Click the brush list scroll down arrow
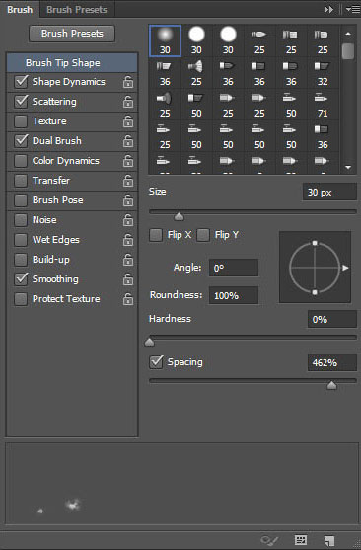The height and width of the screenshot is (550, 361). point(348,167)
